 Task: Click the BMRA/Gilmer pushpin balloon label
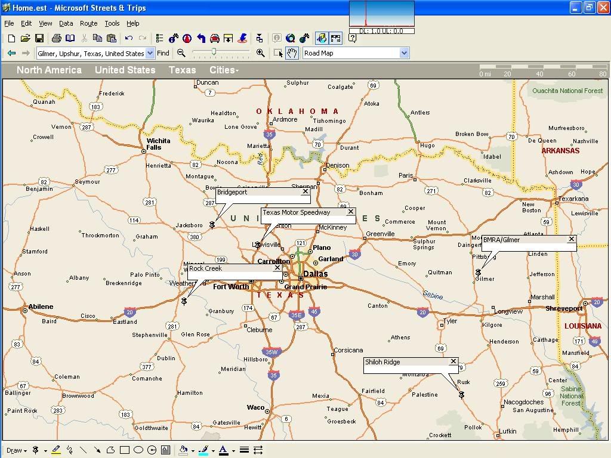point(501,240)
